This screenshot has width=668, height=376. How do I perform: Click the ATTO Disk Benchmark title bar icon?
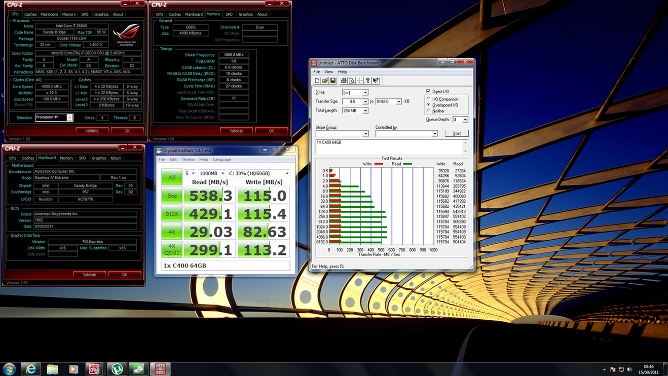[314, 63]
